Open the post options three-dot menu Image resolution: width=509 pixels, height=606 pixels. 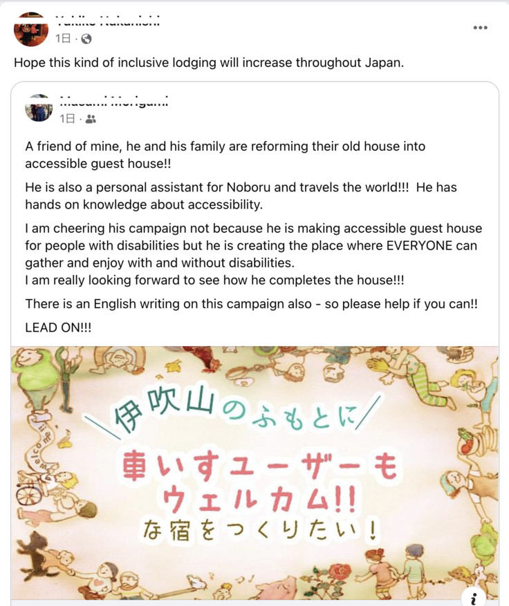point(480,28)
